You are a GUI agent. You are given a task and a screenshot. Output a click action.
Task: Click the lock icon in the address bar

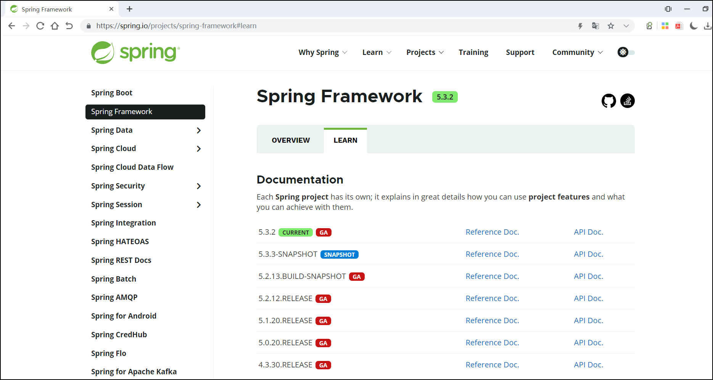click(x=89, y=26)
